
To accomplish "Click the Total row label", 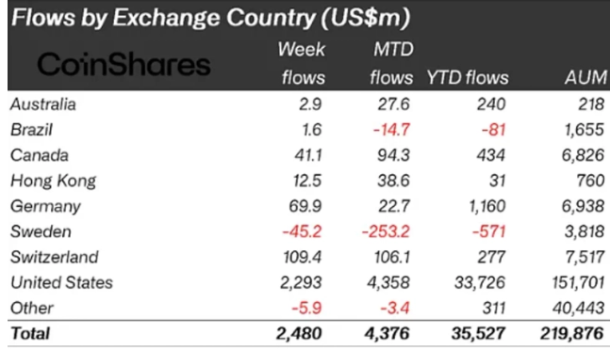I will pyautogui.click(x=30, y=333).
